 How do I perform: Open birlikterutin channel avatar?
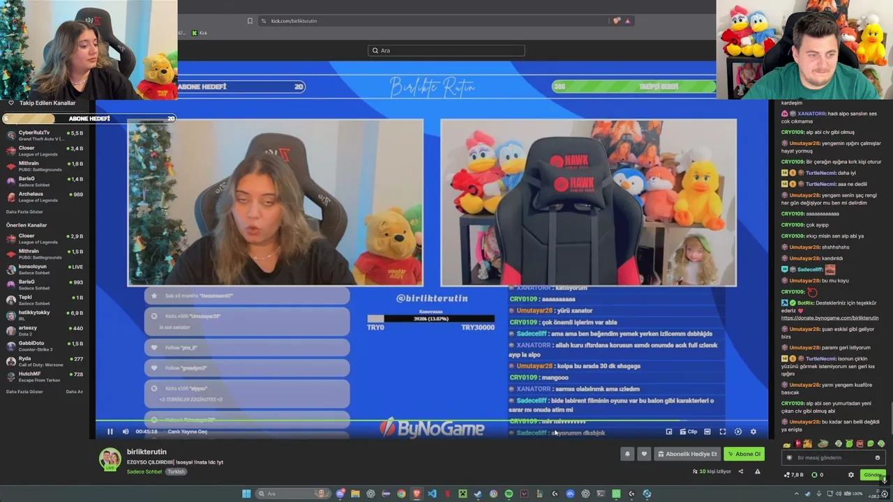pos(110,459)
